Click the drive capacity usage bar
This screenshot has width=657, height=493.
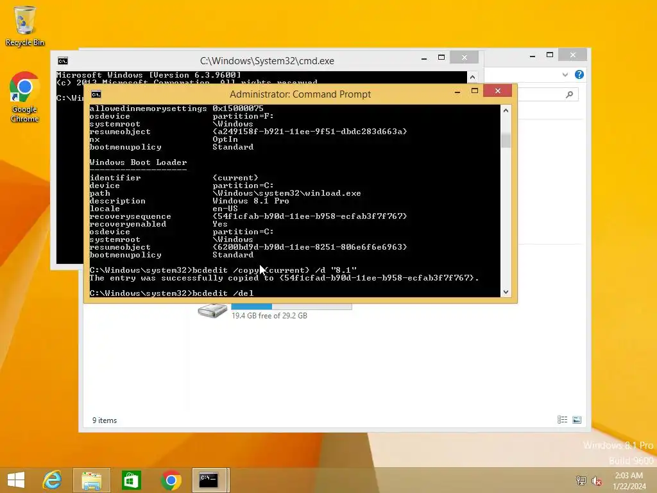tap(292, 307)
